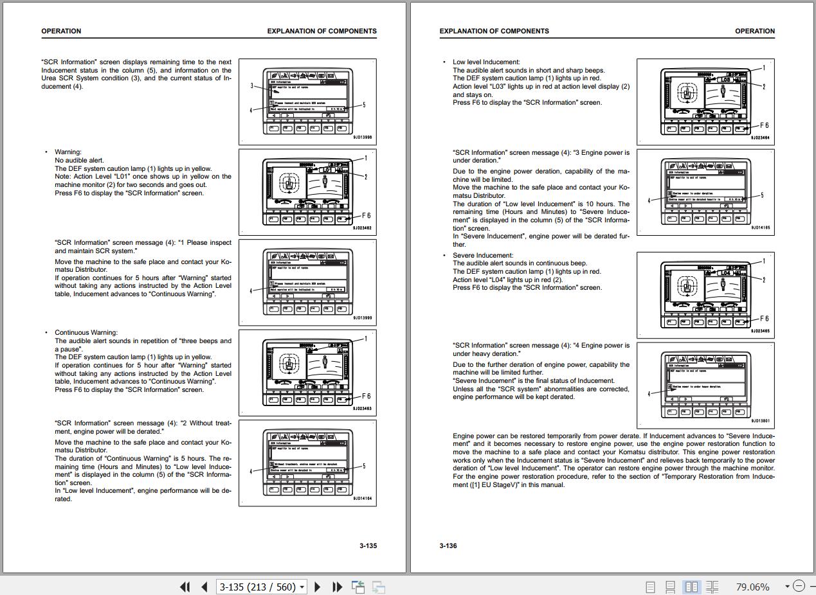This screenshot has width=816, height=595.
Task: Click text '4 Engine power is under heavy deration'
Action: pos(541,350)
